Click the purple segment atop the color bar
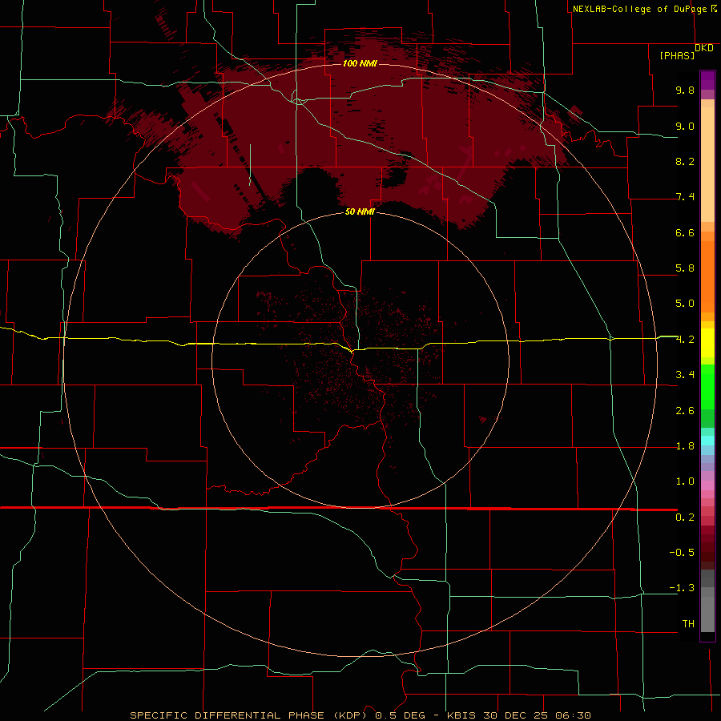Screen dimensions: 721x721 point(707,80)
